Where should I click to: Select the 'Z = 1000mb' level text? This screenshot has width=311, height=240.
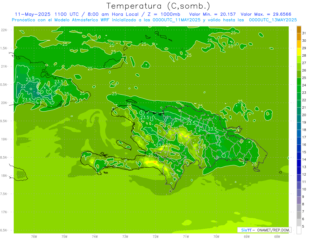click(164, 14)
